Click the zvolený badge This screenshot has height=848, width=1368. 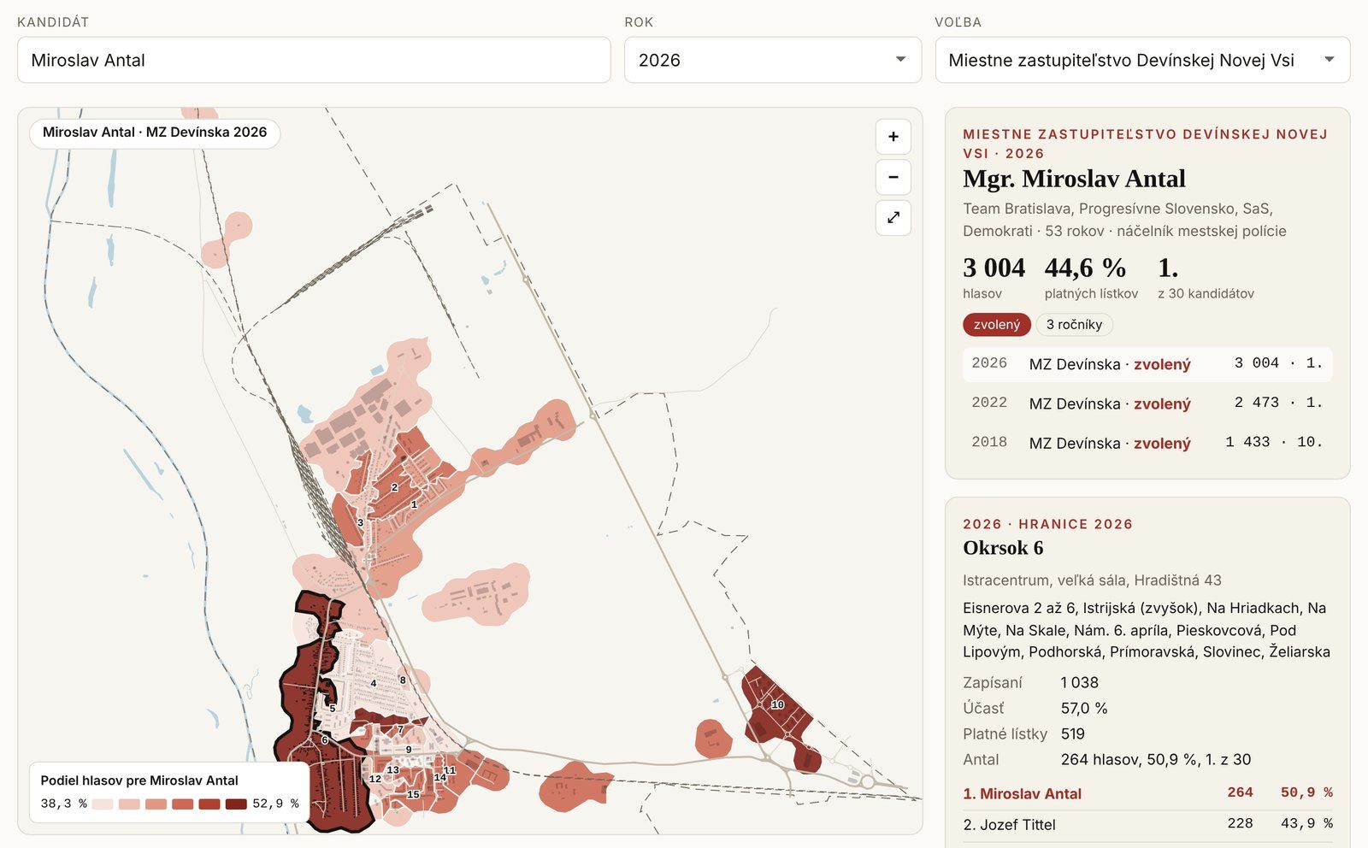(997, 325)
